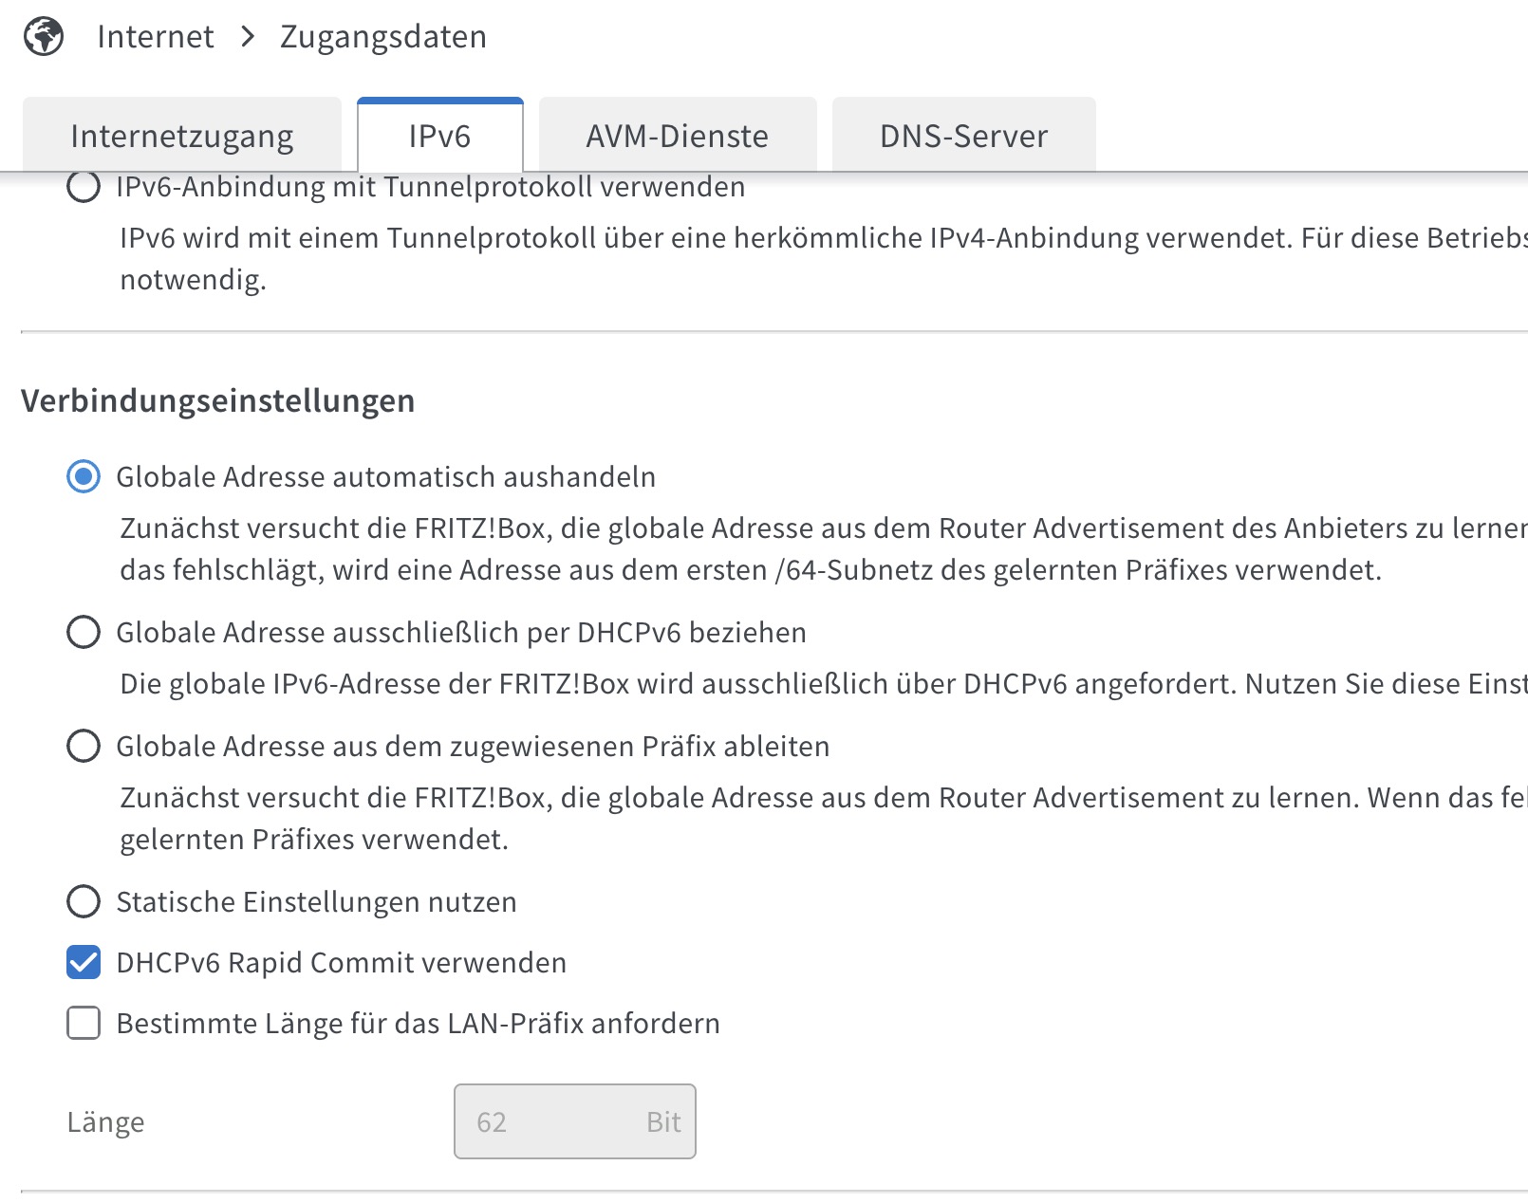
Task: Click the text 'gelernten Präfixes verwendet.'
Action: [x=314, y=840]
